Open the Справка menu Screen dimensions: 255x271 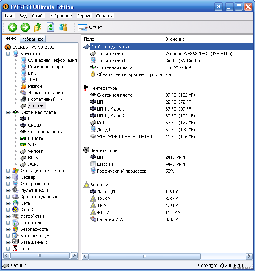point(105,16)
